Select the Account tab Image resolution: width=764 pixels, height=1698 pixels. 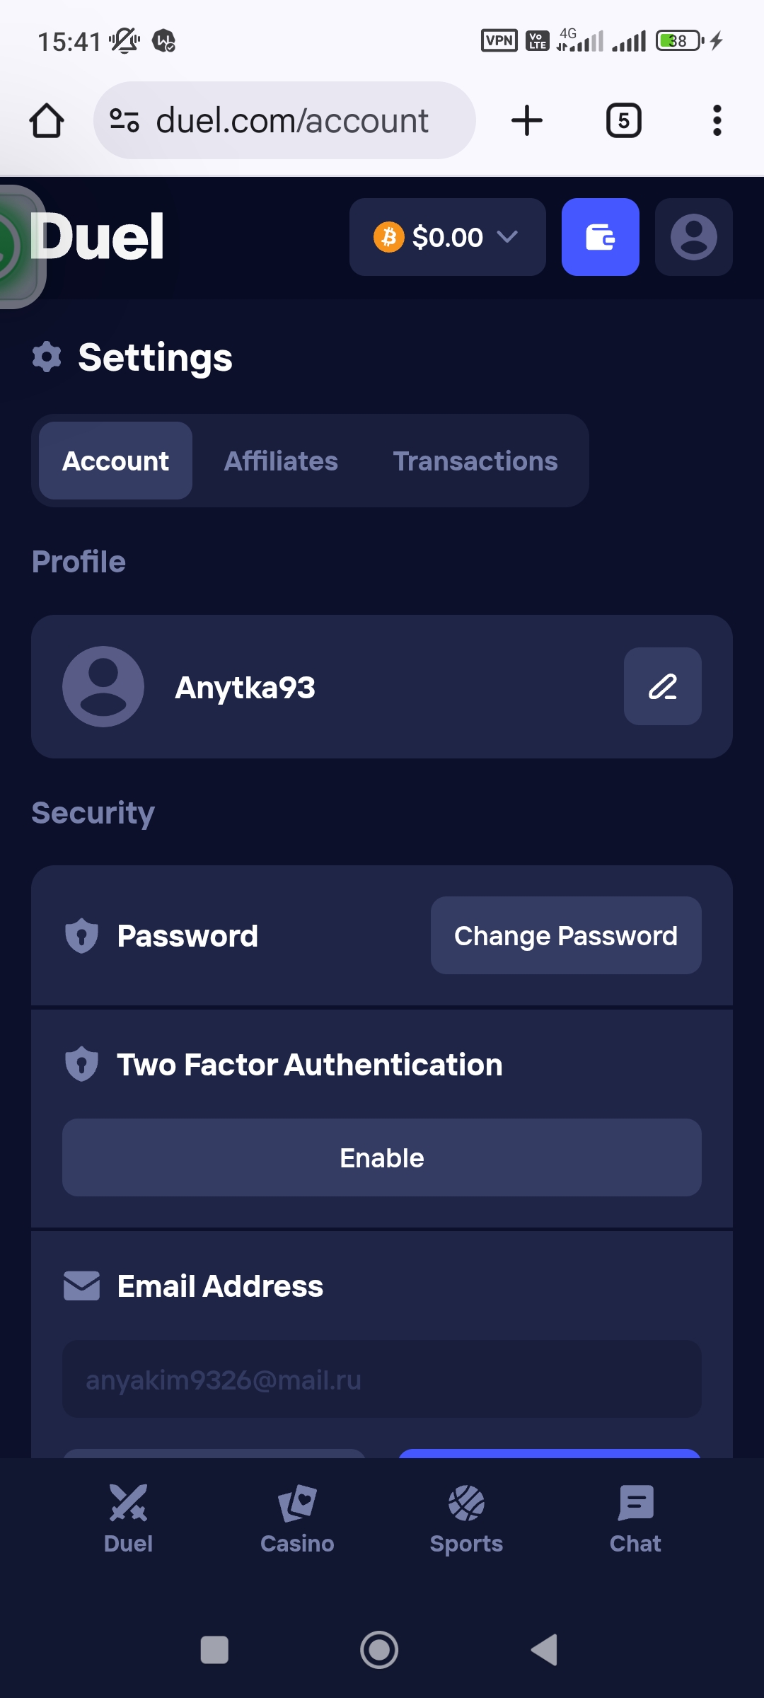116,461
